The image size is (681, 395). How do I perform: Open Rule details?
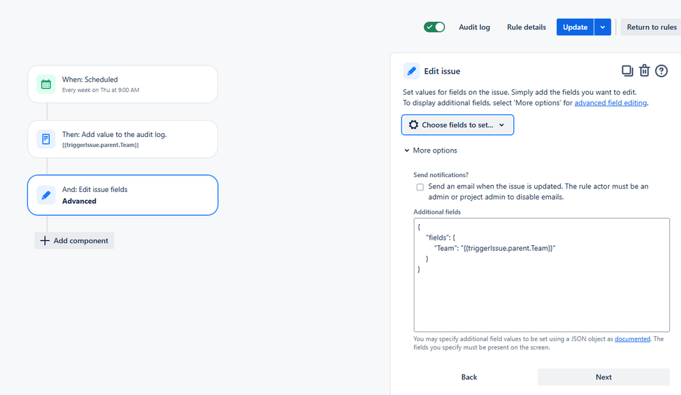(x=526, y=27)
